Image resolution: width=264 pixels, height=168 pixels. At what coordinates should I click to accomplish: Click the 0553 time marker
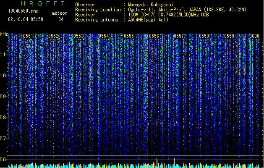(78, 36)
